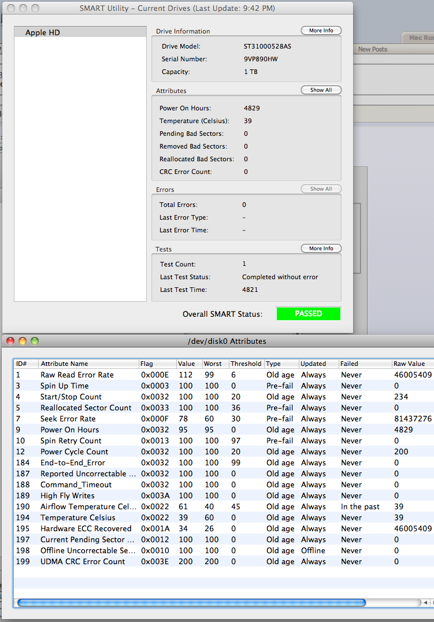Click raw value 81437276
Viewport: 434px width, 622px height.
(413, 419)
